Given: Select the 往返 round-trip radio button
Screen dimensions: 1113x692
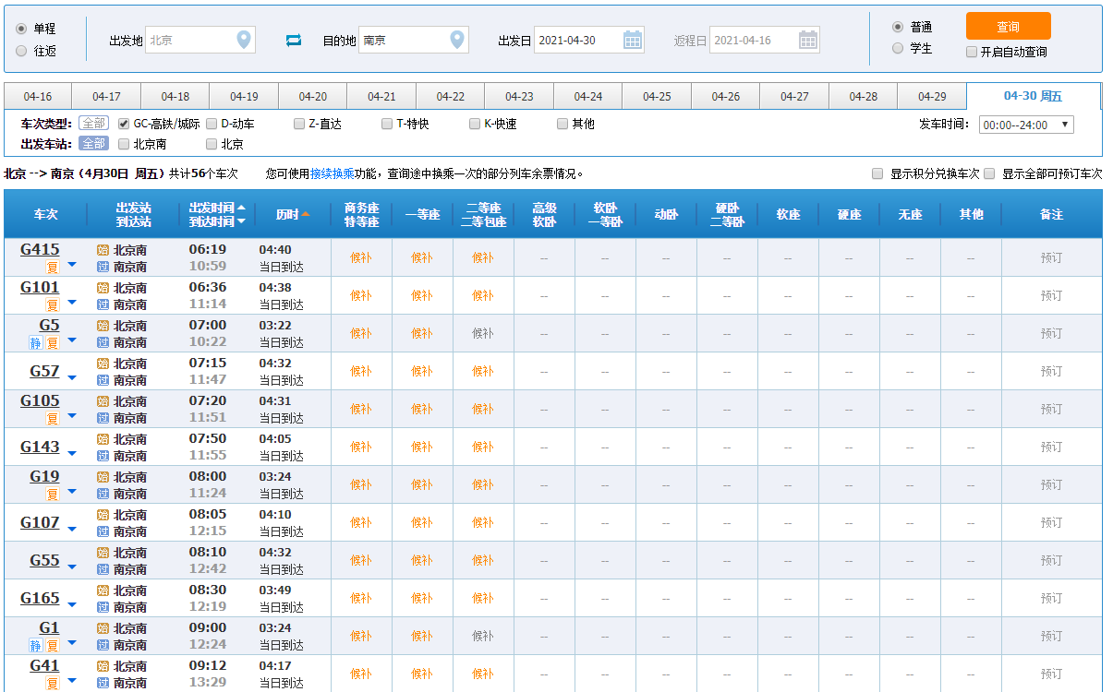Looking at the screenshot, I should tap(21, 51).
